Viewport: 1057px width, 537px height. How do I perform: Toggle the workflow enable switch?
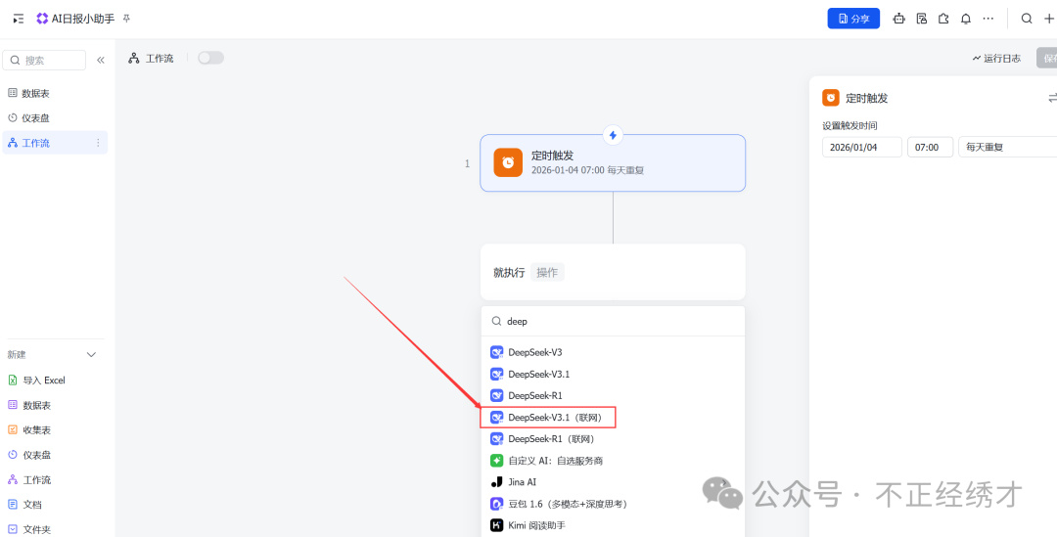coord(210,58)
